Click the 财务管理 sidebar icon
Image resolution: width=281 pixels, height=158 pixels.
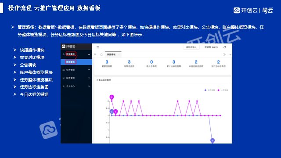tap(64, 78)
